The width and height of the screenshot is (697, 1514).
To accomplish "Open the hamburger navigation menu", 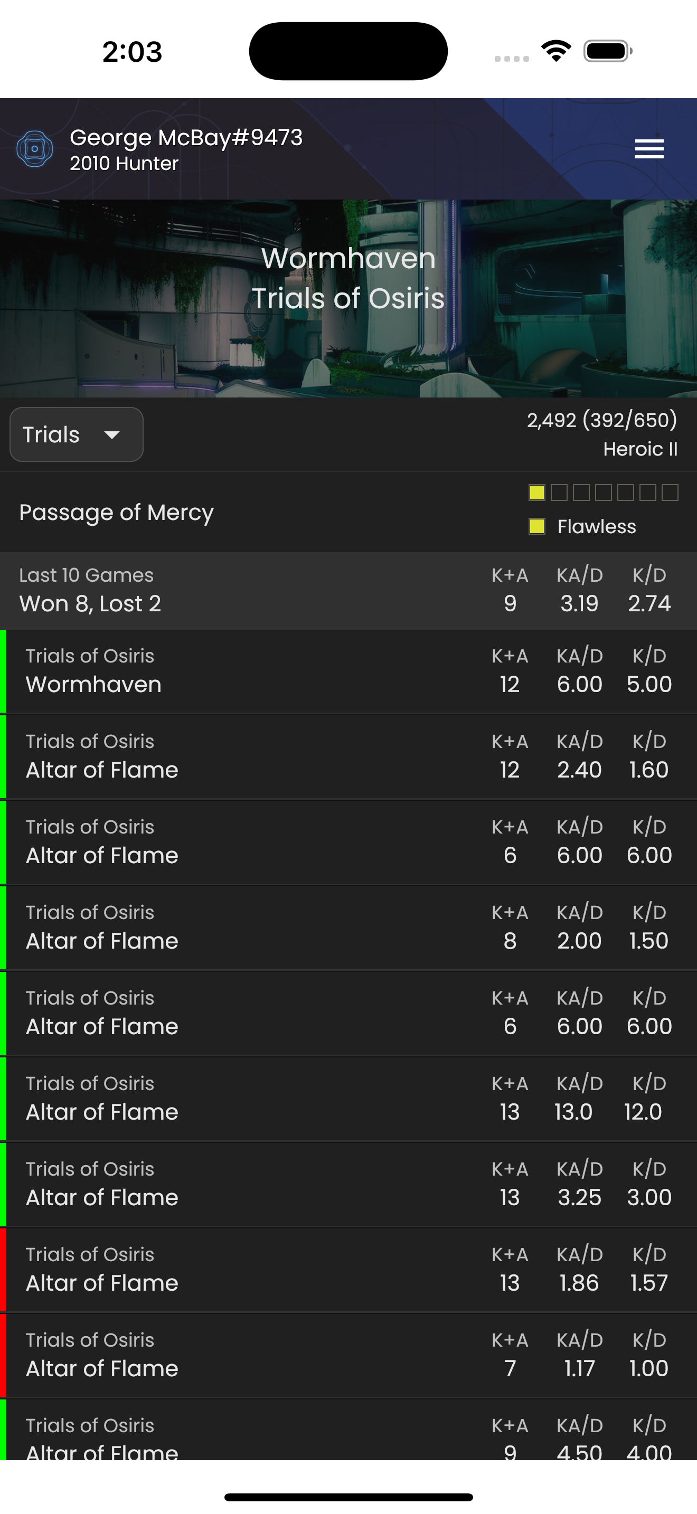I will 649,150.
